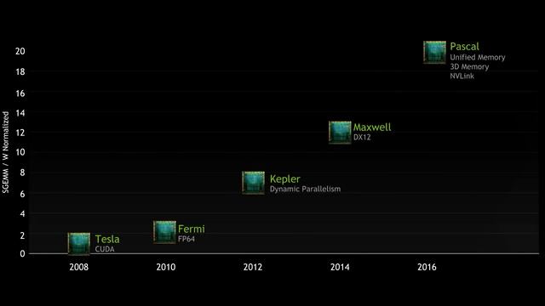
Task: Click the y-axis value 16
Action: coord(20,93)
